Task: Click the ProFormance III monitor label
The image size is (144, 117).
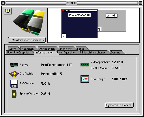Action: pos(79,15)
